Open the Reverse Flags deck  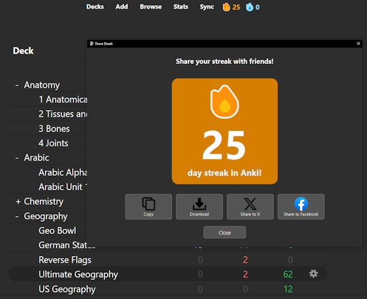tap(65, 260)
